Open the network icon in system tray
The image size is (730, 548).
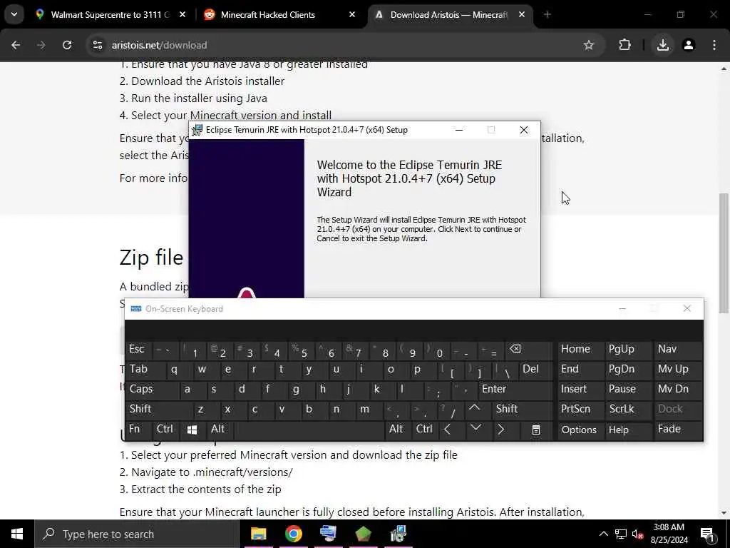621,534
